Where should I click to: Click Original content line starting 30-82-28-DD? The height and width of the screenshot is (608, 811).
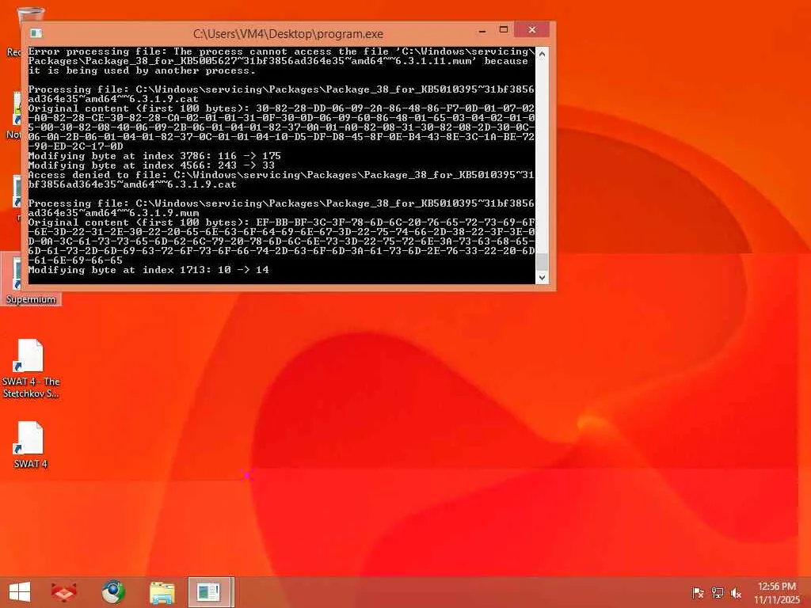(x=281, y=108)
